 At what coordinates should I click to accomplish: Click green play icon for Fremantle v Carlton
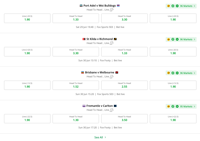coord(177,107)
